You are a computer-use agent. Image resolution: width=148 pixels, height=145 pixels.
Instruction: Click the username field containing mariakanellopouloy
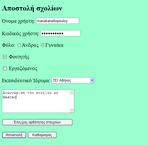pyautogui.click(x=57, y=21)
